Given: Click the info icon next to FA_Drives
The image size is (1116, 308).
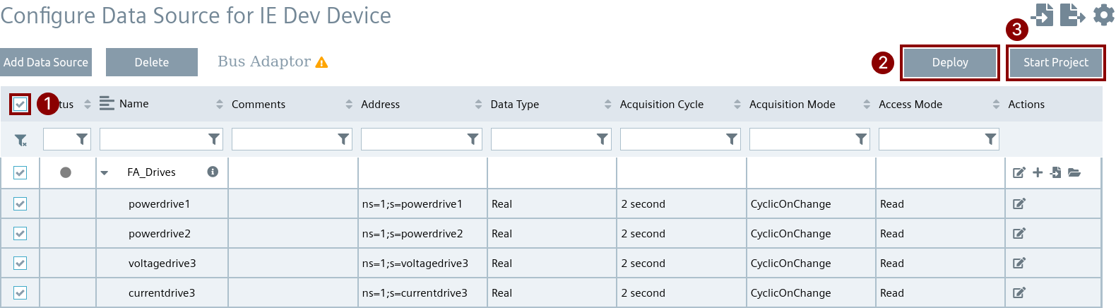Looking at the screenshot, I should (213, 172).
